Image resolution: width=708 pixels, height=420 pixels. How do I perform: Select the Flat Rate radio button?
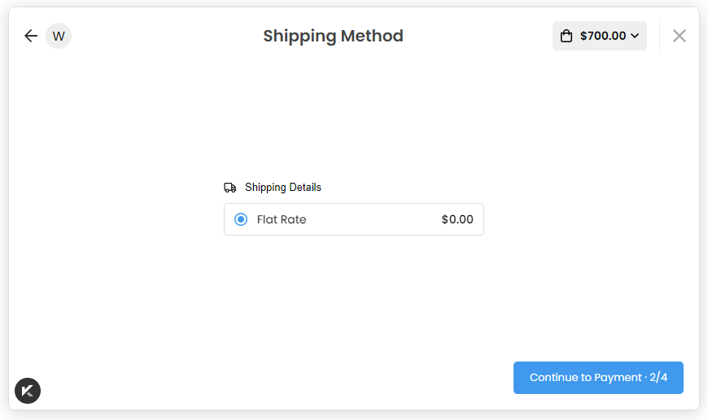[241, 219]
